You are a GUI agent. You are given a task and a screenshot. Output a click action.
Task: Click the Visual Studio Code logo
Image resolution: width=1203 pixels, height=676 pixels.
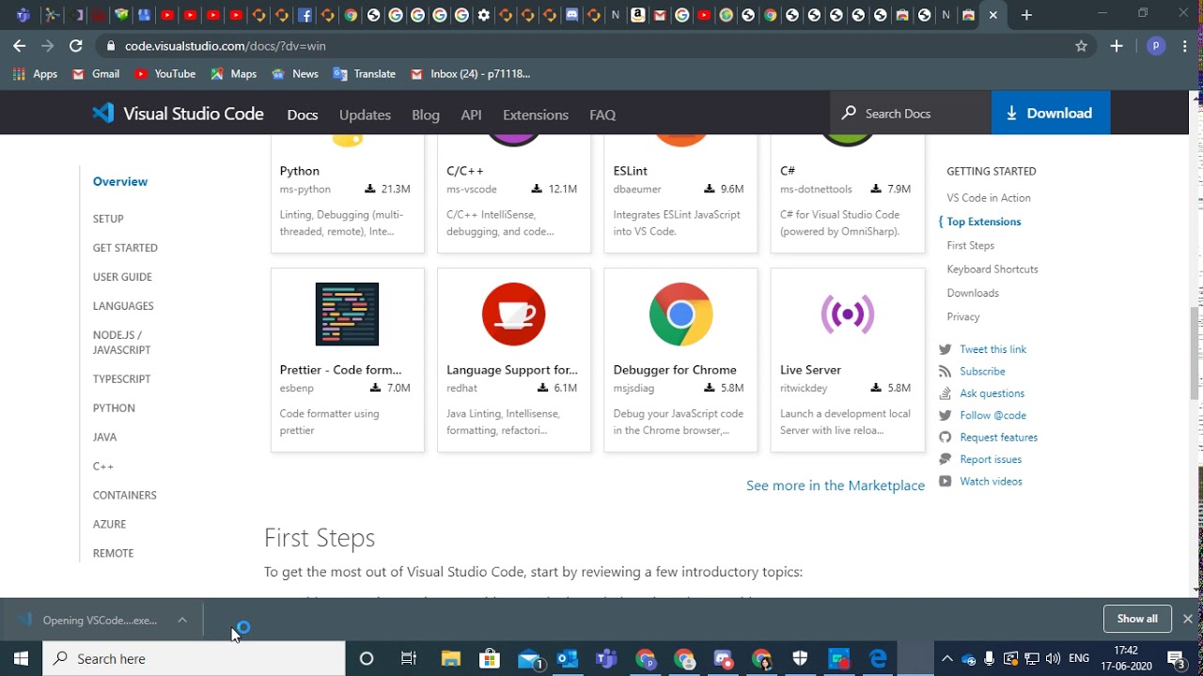(102, 114)
